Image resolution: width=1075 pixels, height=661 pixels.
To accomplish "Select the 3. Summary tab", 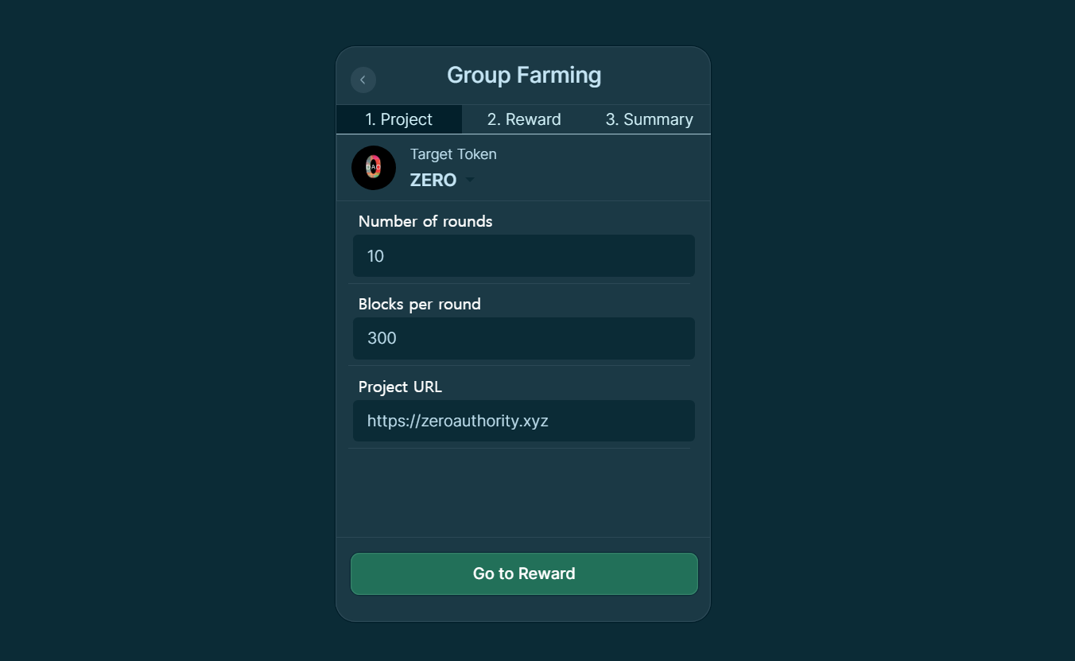I will click(x=649, y=119).
